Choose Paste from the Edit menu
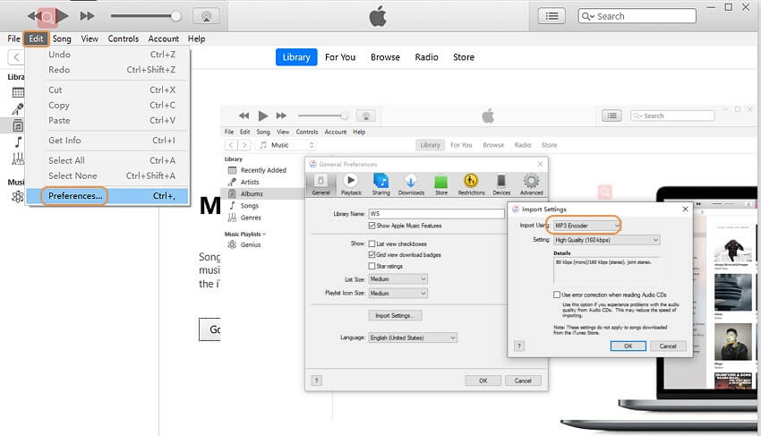761x436 pixels. pyautogui.click(x=107, y=120)
